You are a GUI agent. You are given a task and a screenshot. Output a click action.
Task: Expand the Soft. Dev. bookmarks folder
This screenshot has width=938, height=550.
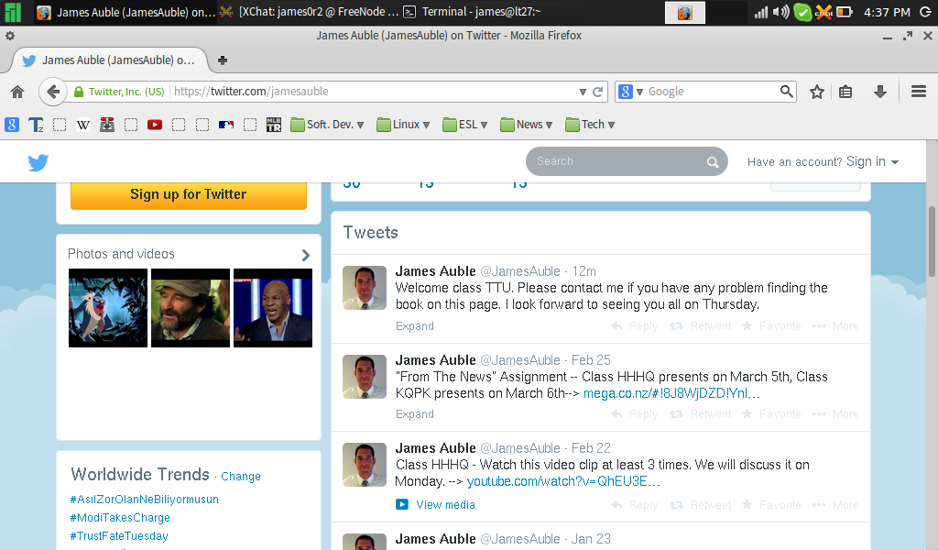click(x=327, y=125)
